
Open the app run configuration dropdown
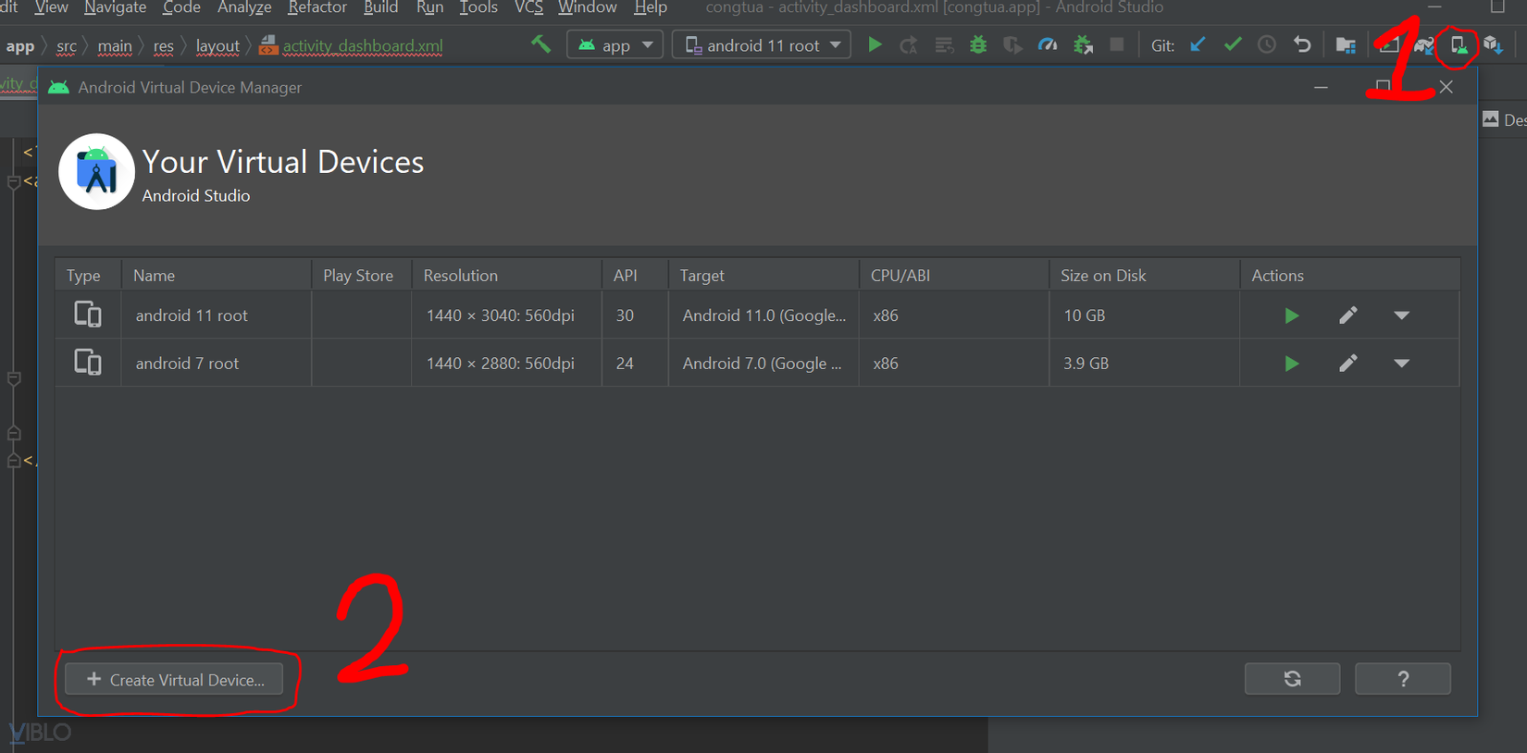click(x=615, y=44)
